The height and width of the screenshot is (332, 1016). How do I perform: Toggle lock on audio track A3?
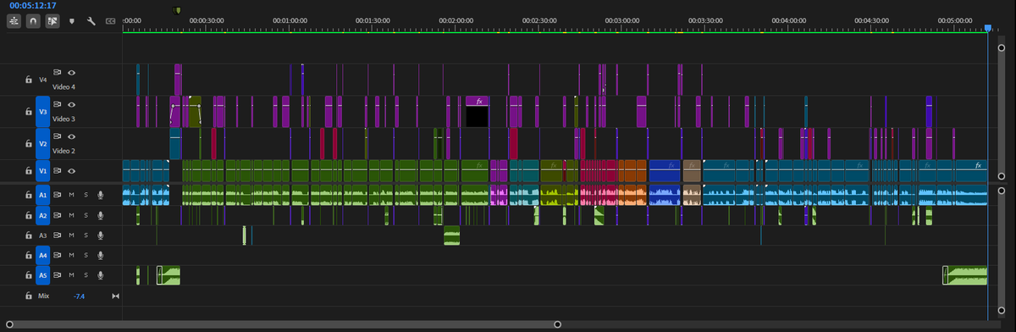click(29, 235)
